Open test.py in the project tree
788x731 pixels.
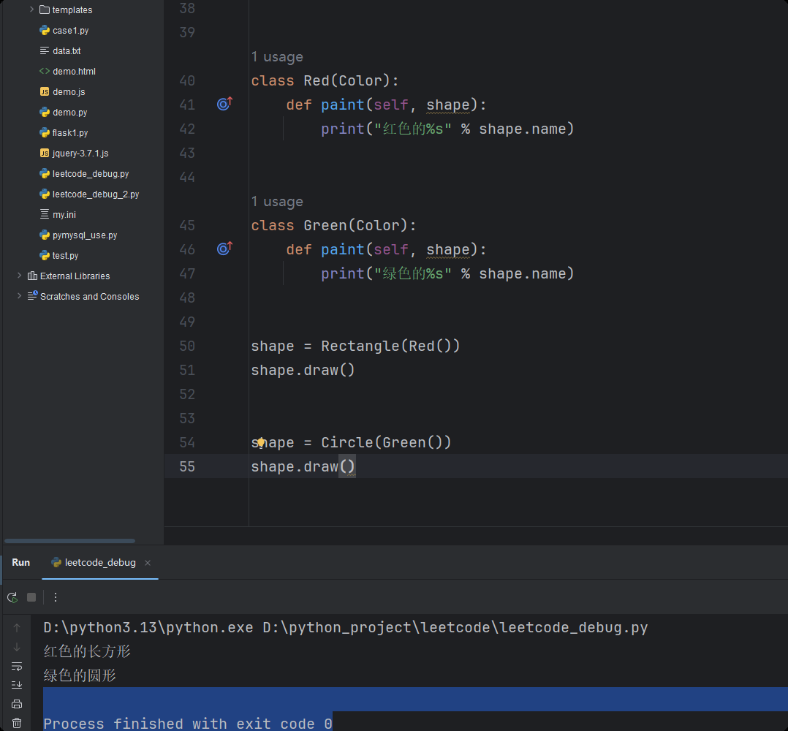pos(58,256)
